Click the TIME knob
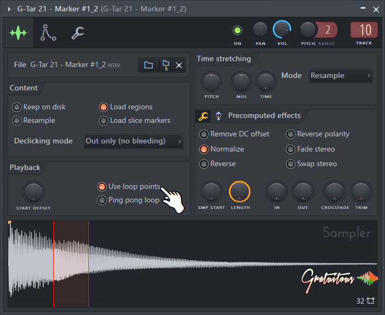 click(x=266, y=82)
